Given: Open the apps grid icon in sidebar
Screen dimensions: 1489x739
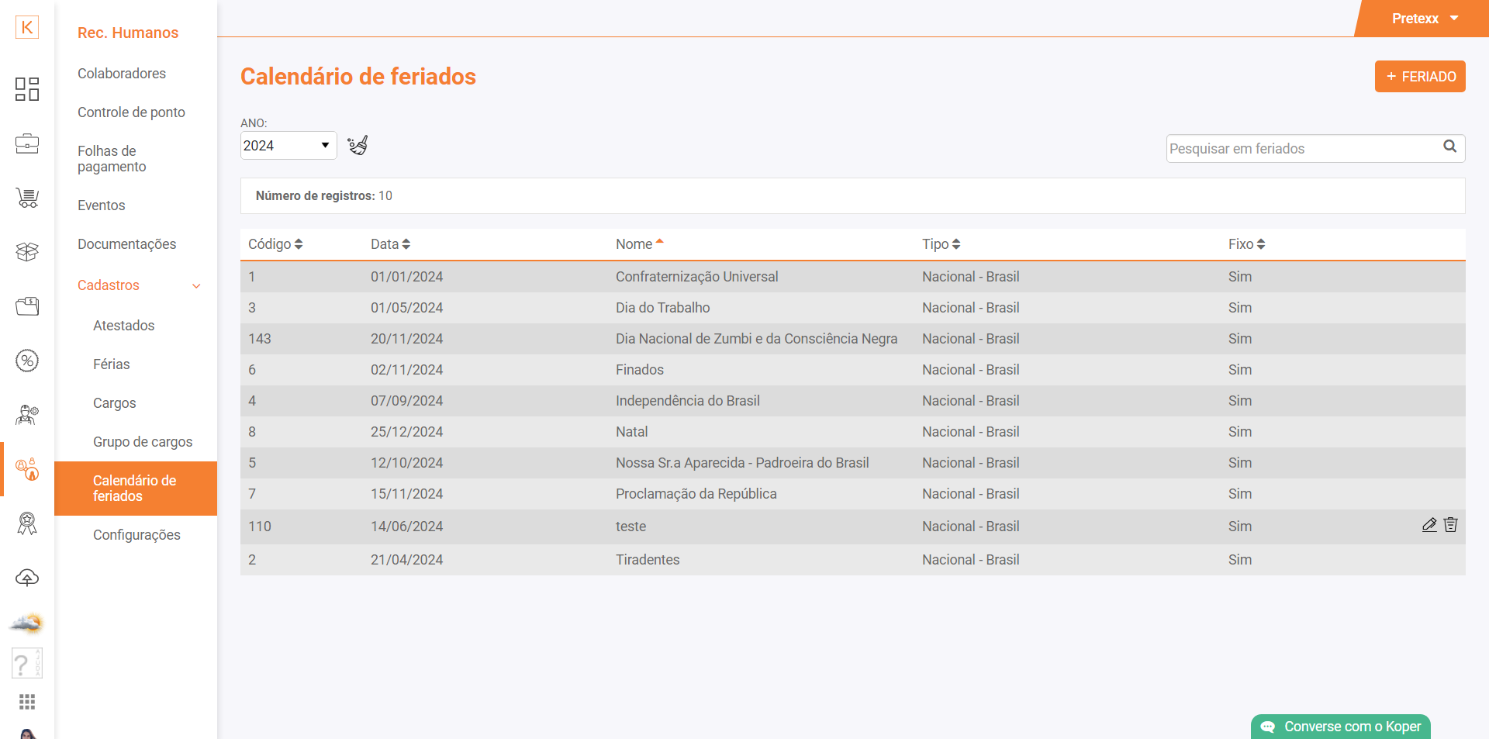Looking at the screenshot, I should click(27, 702).
